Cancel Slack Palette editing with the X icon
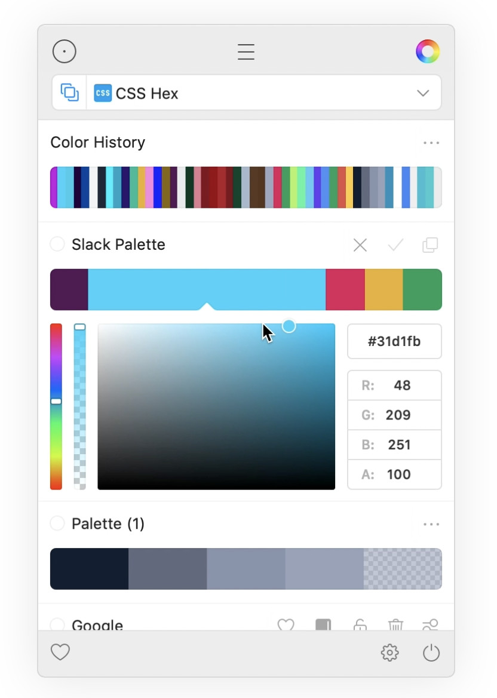 [360, 245]
